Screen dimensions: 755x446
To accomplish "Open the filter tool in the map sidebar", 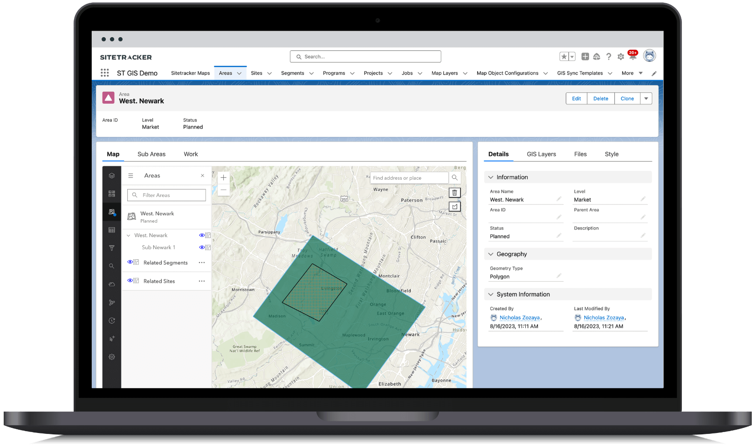I will [x=111, y=247].
